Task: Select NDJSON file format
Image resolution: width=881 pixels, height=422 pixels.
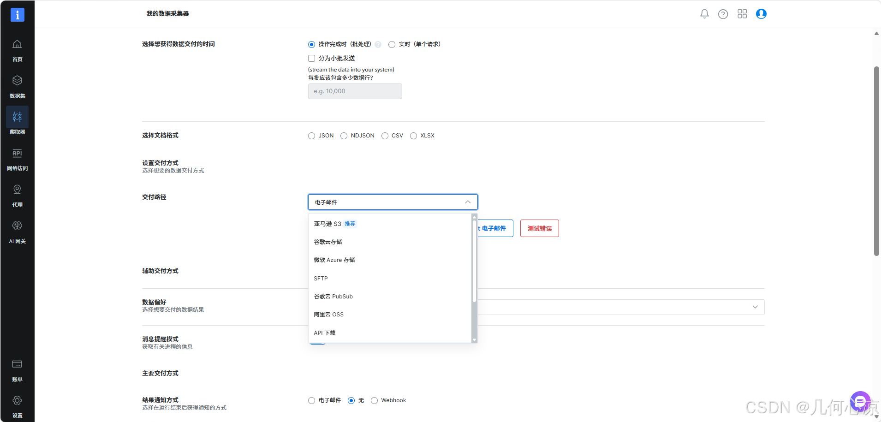Action: 344,136
